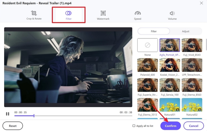Download Fuji_Superia_Xtr filter via arrow icon
Screen dimensions: 207x131
(155, 90)
